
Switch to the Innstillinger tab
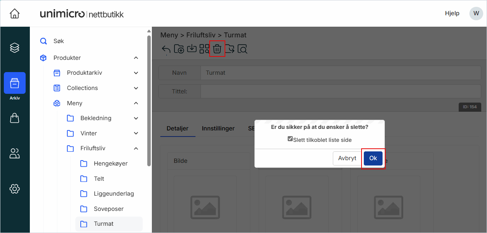coord(218,129)
